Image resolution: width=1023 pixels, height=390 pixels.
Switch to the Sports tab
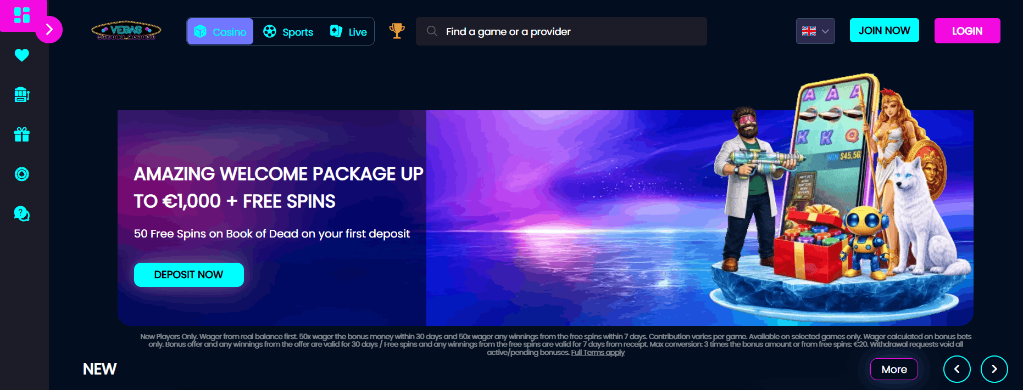click(288, 32)
